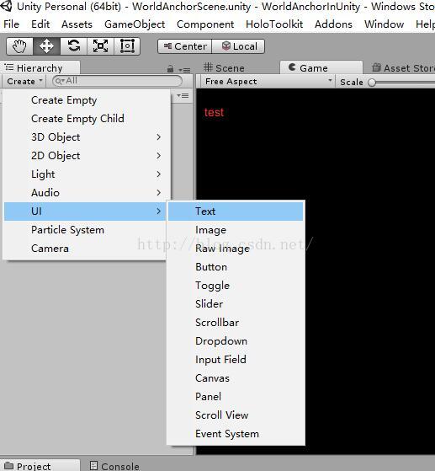Create a UI Raw Image element
Screen dimensions: 435x471
pyautogui.click(x=236, y=249)
